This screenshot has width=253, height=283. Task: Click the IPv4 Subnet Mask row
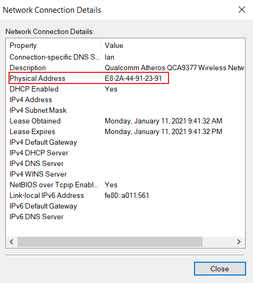pyautogui.click(x=125, y=110)
